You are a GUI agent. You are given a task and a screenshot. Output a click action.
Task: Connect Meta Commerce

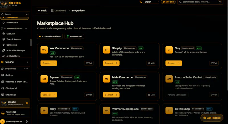[x=111, y=95]
